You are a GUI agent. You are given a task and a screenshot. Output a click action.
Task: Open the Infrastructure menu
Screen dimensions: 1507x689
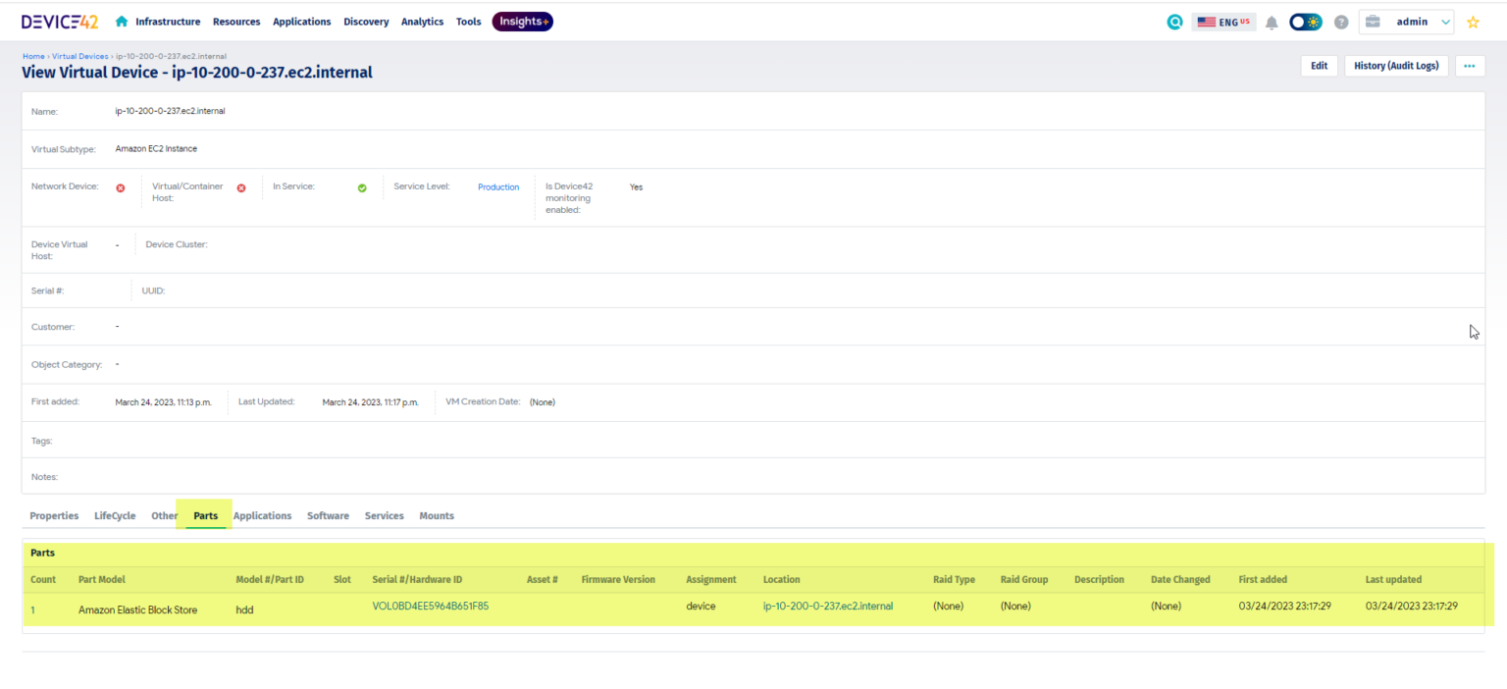click(168, 21)
